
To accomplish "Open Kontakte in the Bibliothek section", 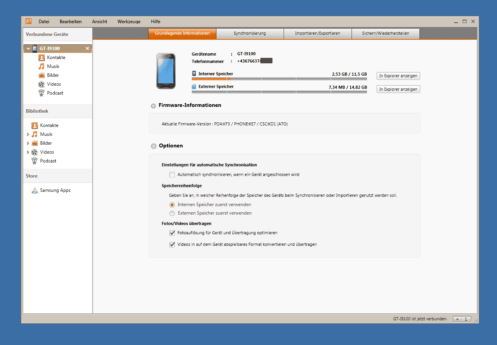I will point(45,125).
